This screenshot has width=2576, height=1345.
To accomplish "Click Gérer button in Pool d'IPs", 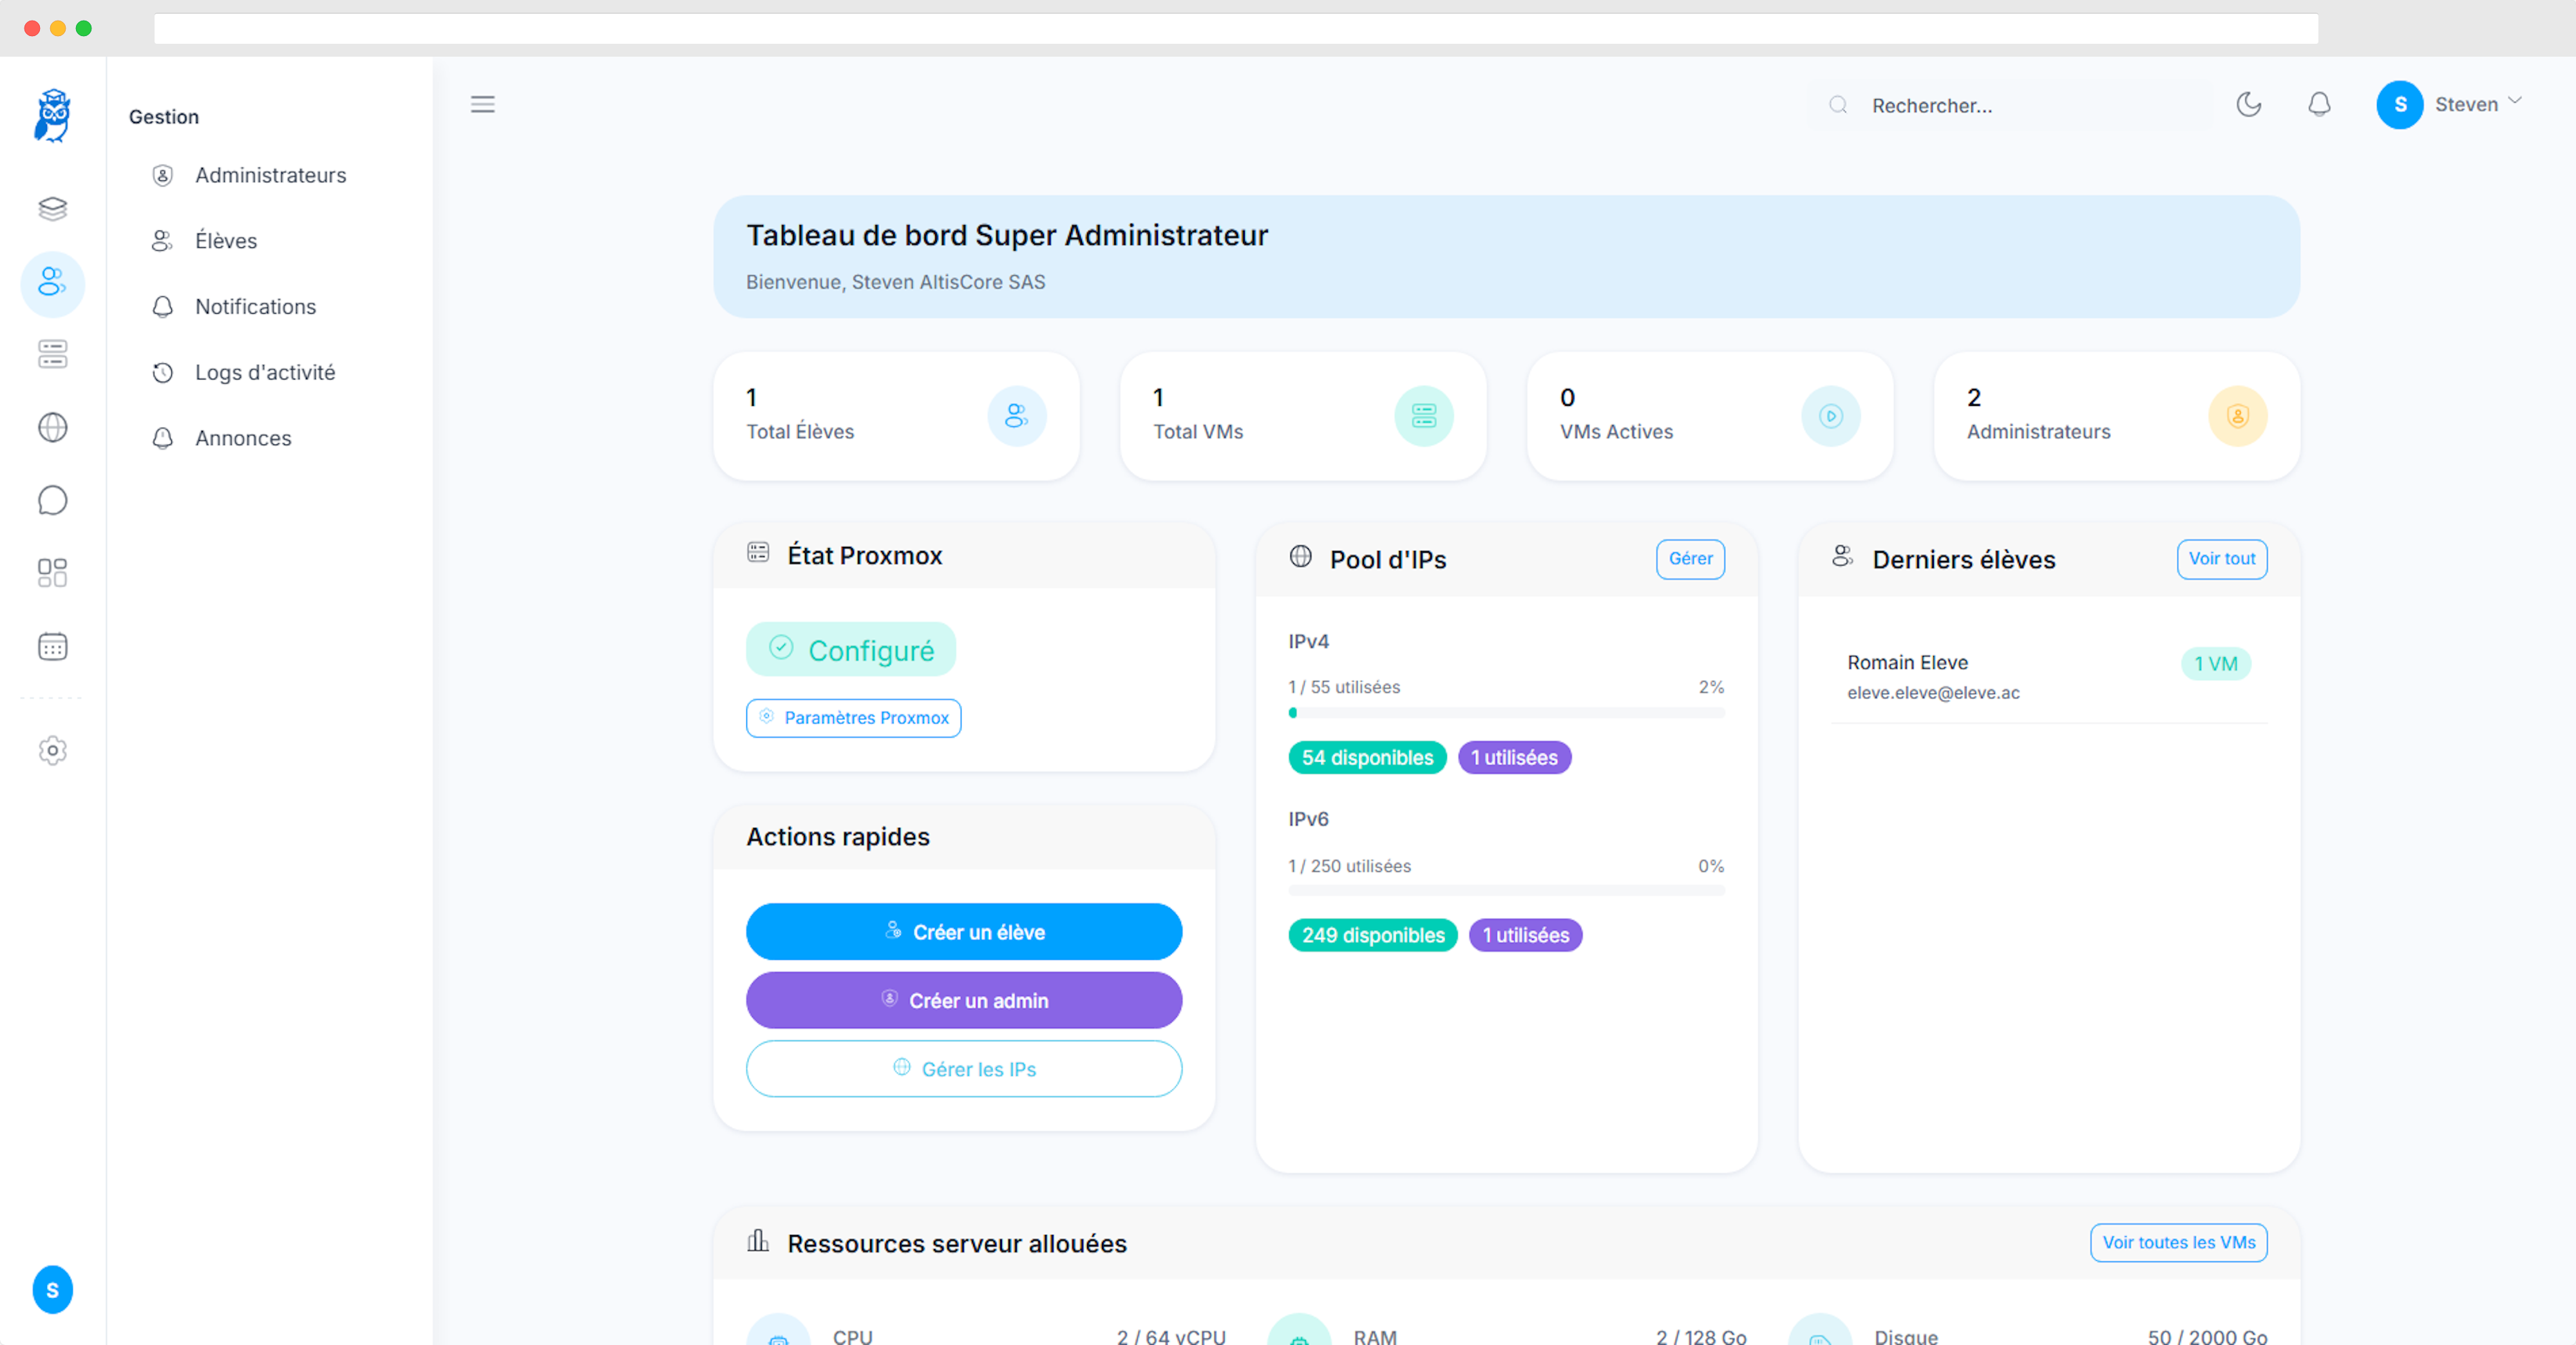I will pos(1690,558).
